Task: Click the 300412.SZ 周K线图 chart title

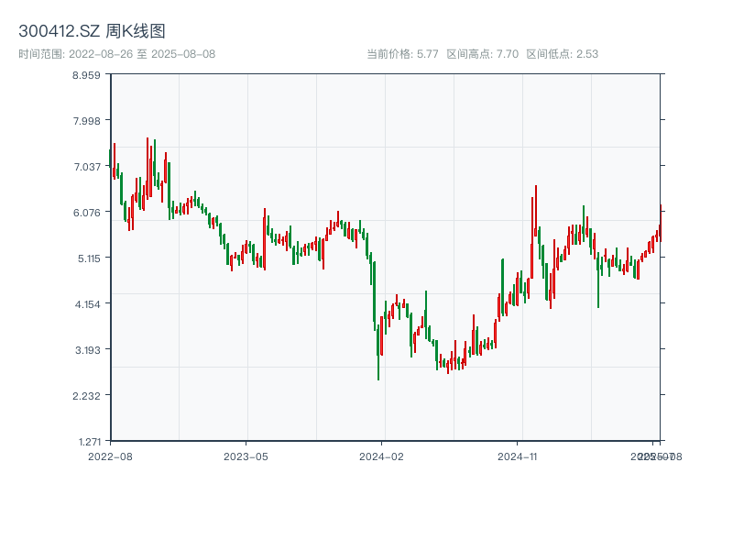Action: [x=92, y=32]
